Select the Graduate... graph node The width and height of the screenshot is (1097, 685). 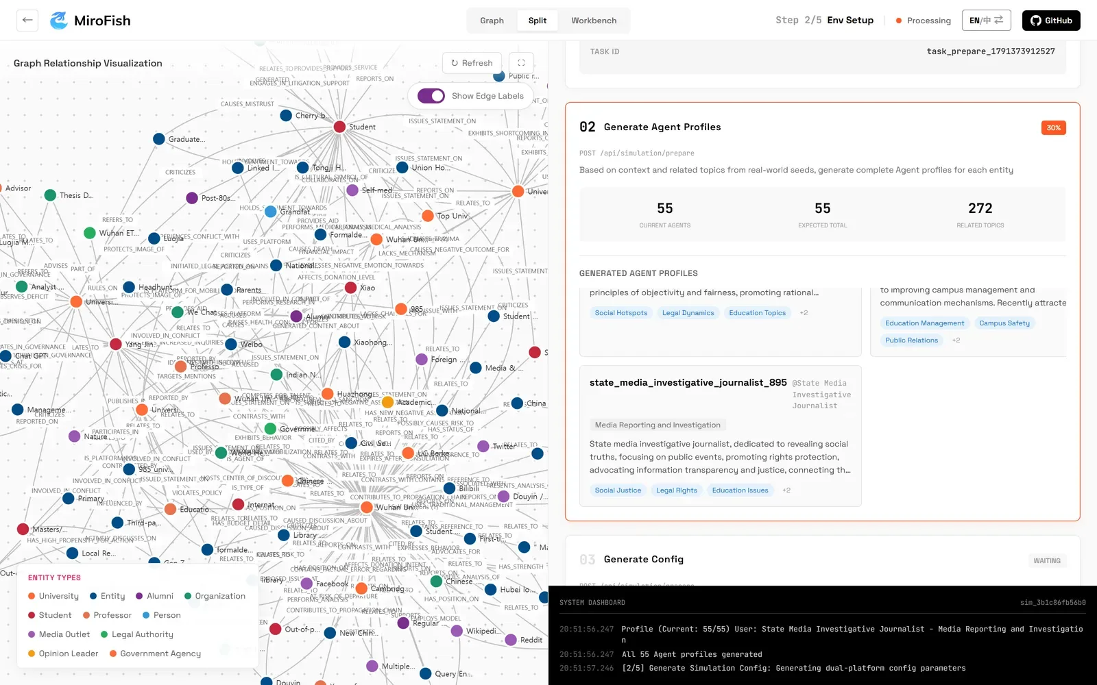pyautogui.click(x=158, y=139)
